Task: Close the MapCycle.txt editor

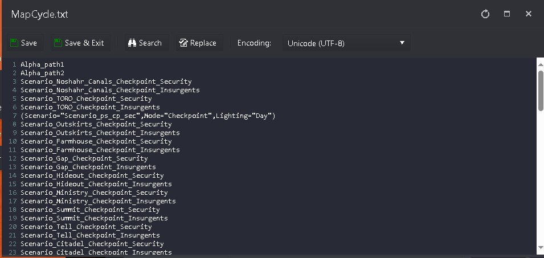Action: click(529, 14)
